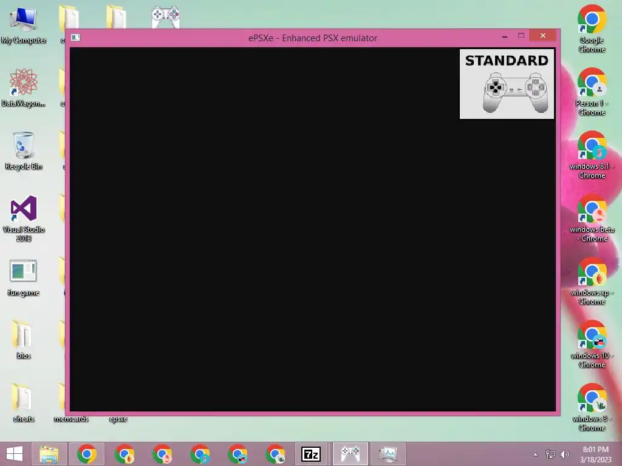622x466 pixels.
Task: Open taskbar Chrome with red-orange profile badge
Action: pos(125,454)
